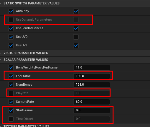This screenshot has width=150, height=127.
Task: Click the StartFrame value field
Action: [x=92, y=110]
